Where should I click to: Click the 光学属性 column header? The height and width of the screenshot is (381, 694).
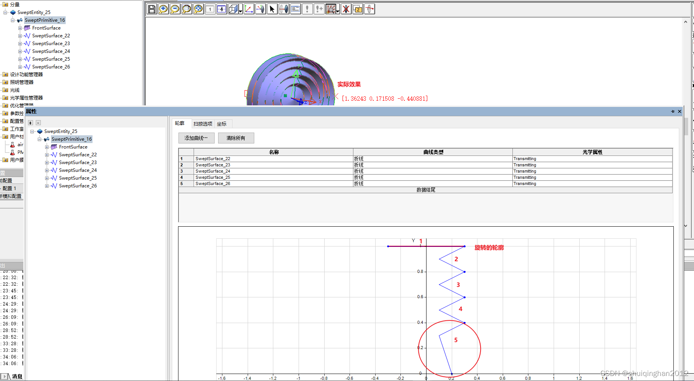(x=593, y=152)
